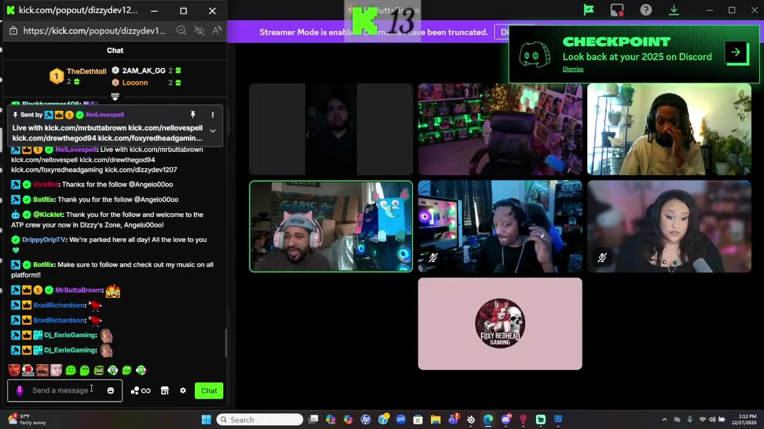Open the Windows Start menu

click(206, 419)
